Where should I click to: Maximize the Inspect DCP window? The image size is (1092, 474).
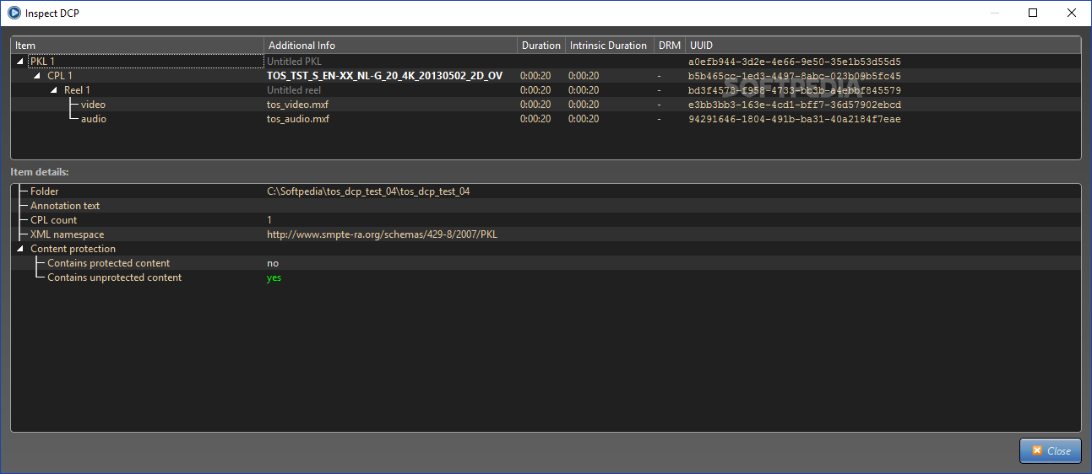(x=1033, y=13)
